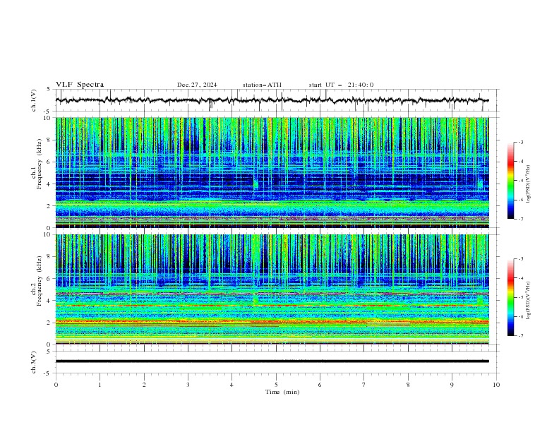This screenshot has height=432, width=559.
Task: Select the ch.1 colorbar 'log(PSD)(V²/Hz)' label
Action: tap(529, 184)
